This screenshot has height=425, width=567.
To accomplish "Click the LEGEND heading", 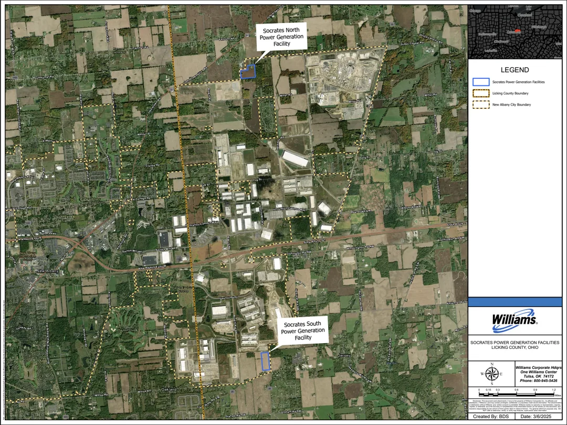I will pos(515,70).
